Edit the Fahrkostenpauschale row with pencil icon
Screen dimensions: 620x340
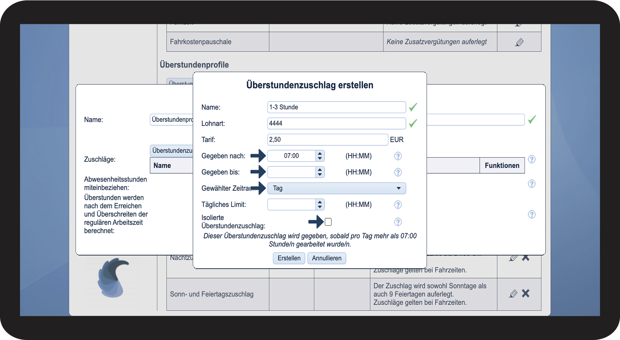(x=519, y=42)
